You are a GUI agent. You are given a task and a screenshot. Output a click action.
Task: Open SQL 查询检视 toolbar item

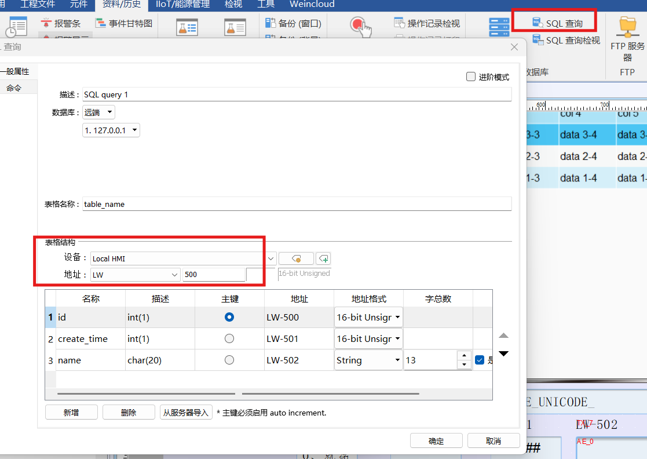tap(566, 41)
